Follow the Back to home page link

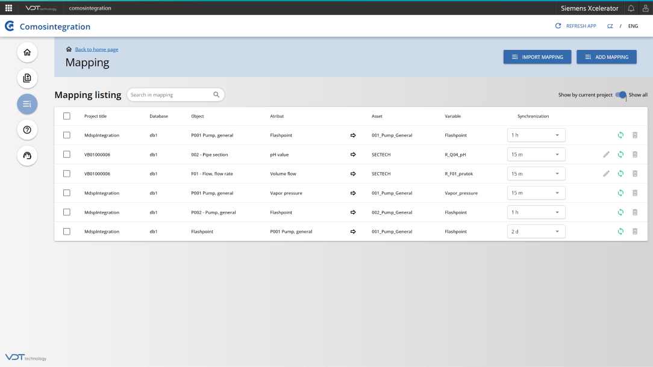click(96, 49)
